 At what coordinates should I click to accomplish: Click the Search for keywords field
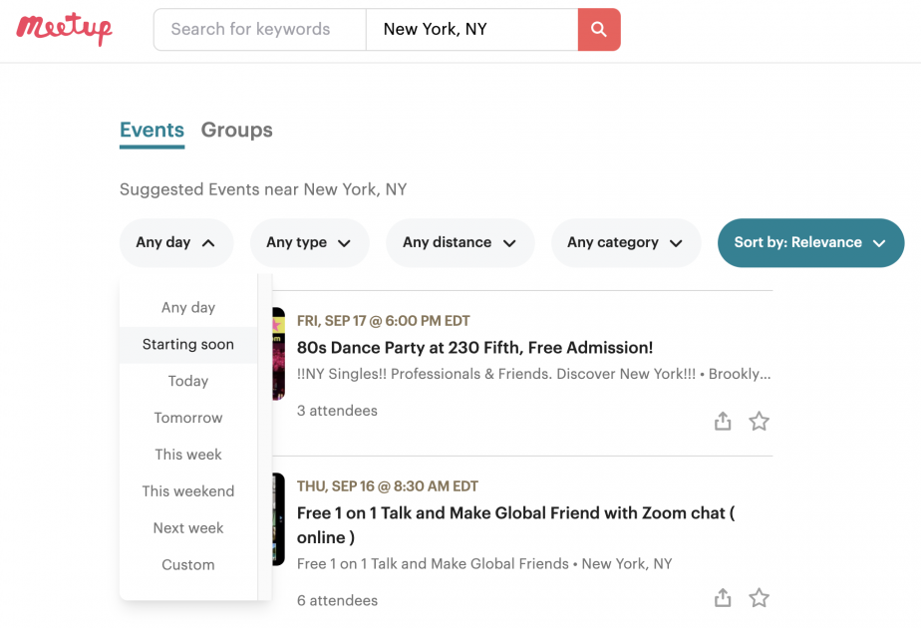click(x=259, y=29)
